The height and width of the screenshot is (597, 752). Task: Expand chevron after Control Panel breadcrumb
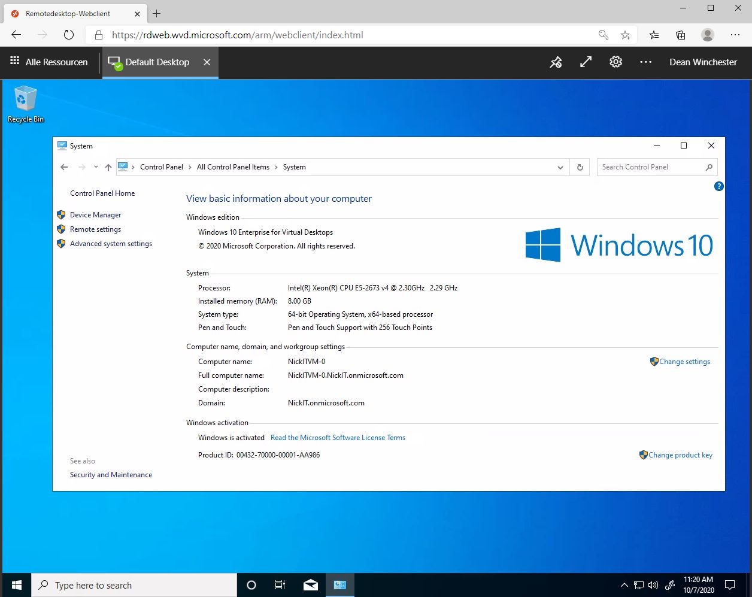[190, 167]
